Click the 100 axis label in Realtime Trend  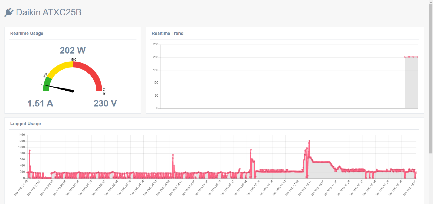[x=156, y=83]
